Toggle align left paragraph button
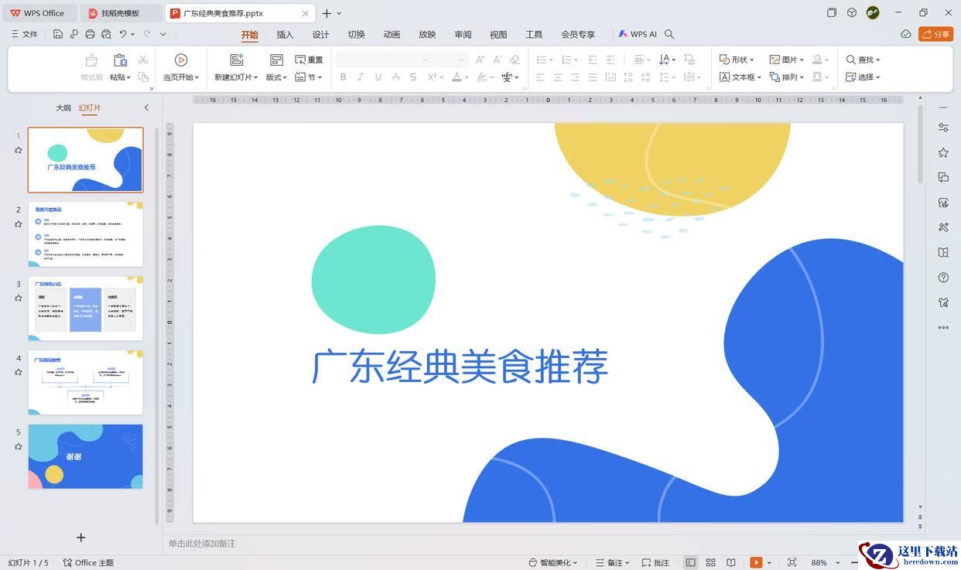This screenshot has width=961, height=570. (540, 77)
